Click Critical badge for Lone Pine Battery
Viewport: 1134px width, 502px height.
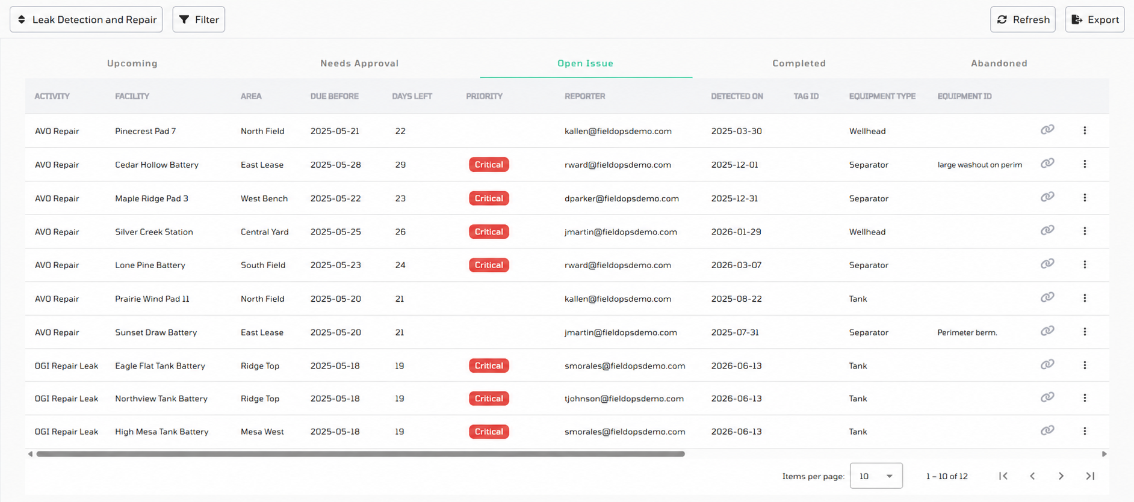pyautogui.click(x=489, y=265)
